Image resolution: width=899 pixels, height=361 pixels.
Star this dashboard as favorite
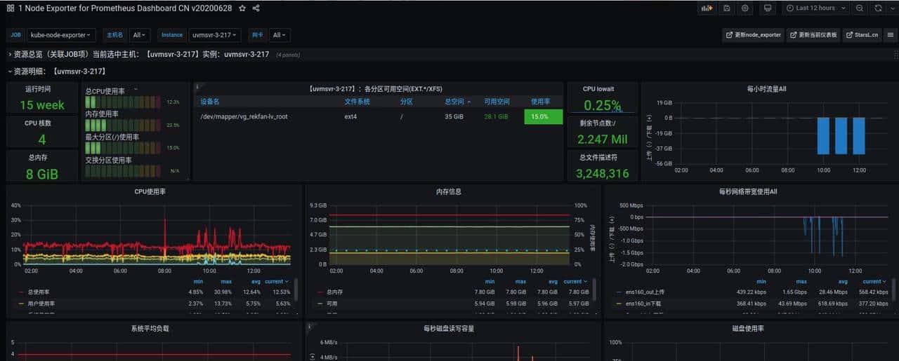[x=242, y=8]
